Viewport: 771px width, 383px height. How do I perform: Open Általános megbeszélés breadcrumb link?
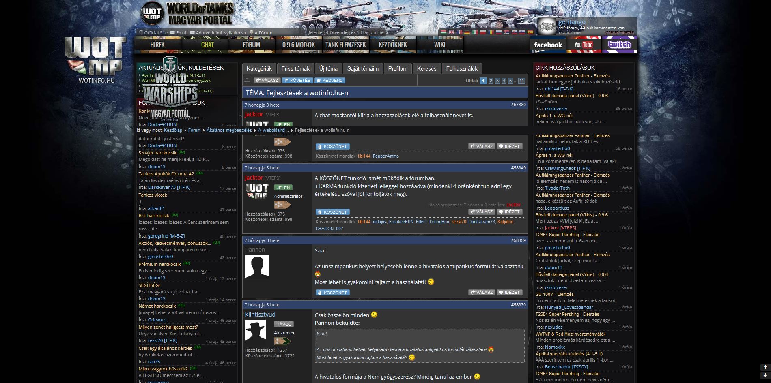pos(229,130)
